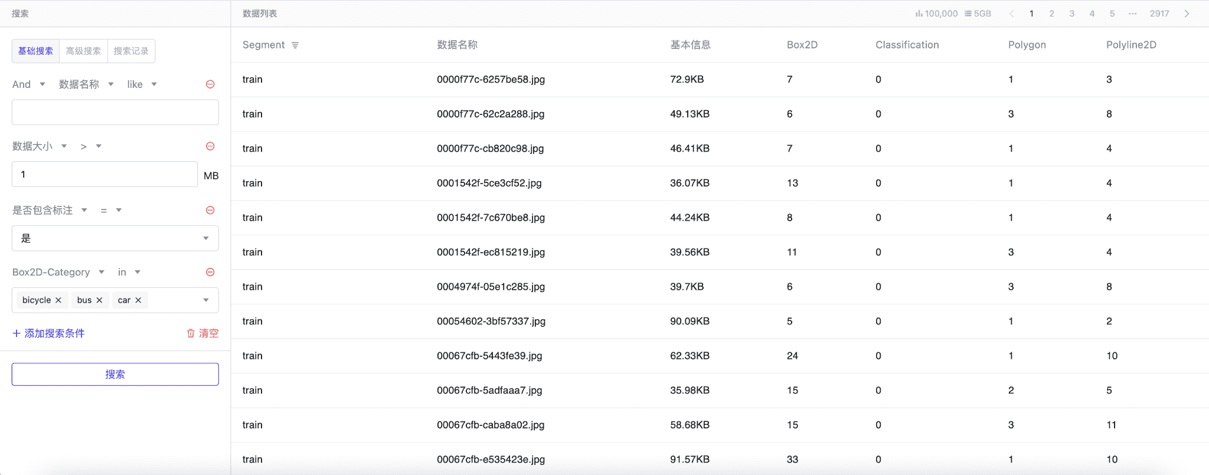Click the 49.13KB size cell
1209x475 pixels.
(690, 114)
